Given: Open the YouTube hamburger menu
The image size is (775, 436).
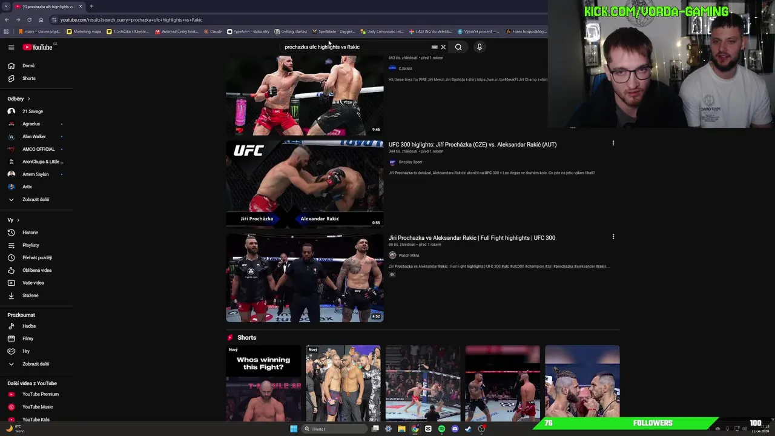Looking at the screenshot, I should pos(11,47).
